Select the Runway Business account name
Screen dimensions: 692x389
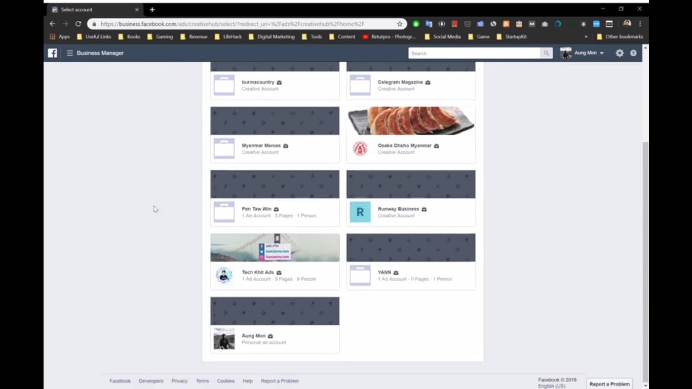tap(398, 209)
